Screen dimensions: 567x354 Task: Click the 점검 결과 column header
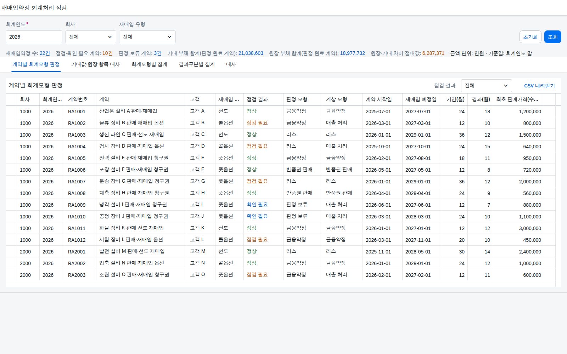coord(264,99)
